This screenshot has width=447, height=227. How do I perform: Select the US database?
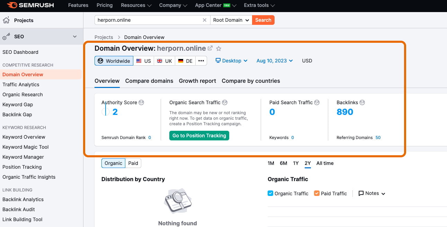pos(144,61)
